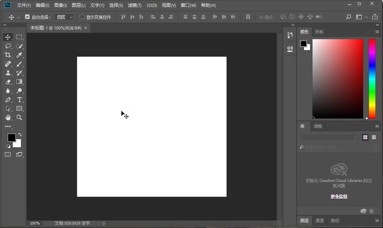Open the auto-select 图层 dropdown
Image resolution: width=383 pixels, height=228 pixels.
click(x=64, y=17)
